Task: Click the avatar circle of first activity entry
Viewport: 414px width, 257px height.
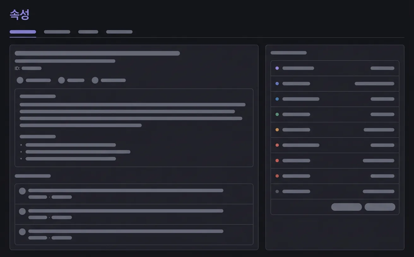Action: (22, 191)
